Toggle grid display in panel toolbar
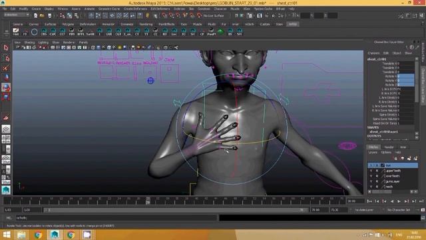 point(53,47)
